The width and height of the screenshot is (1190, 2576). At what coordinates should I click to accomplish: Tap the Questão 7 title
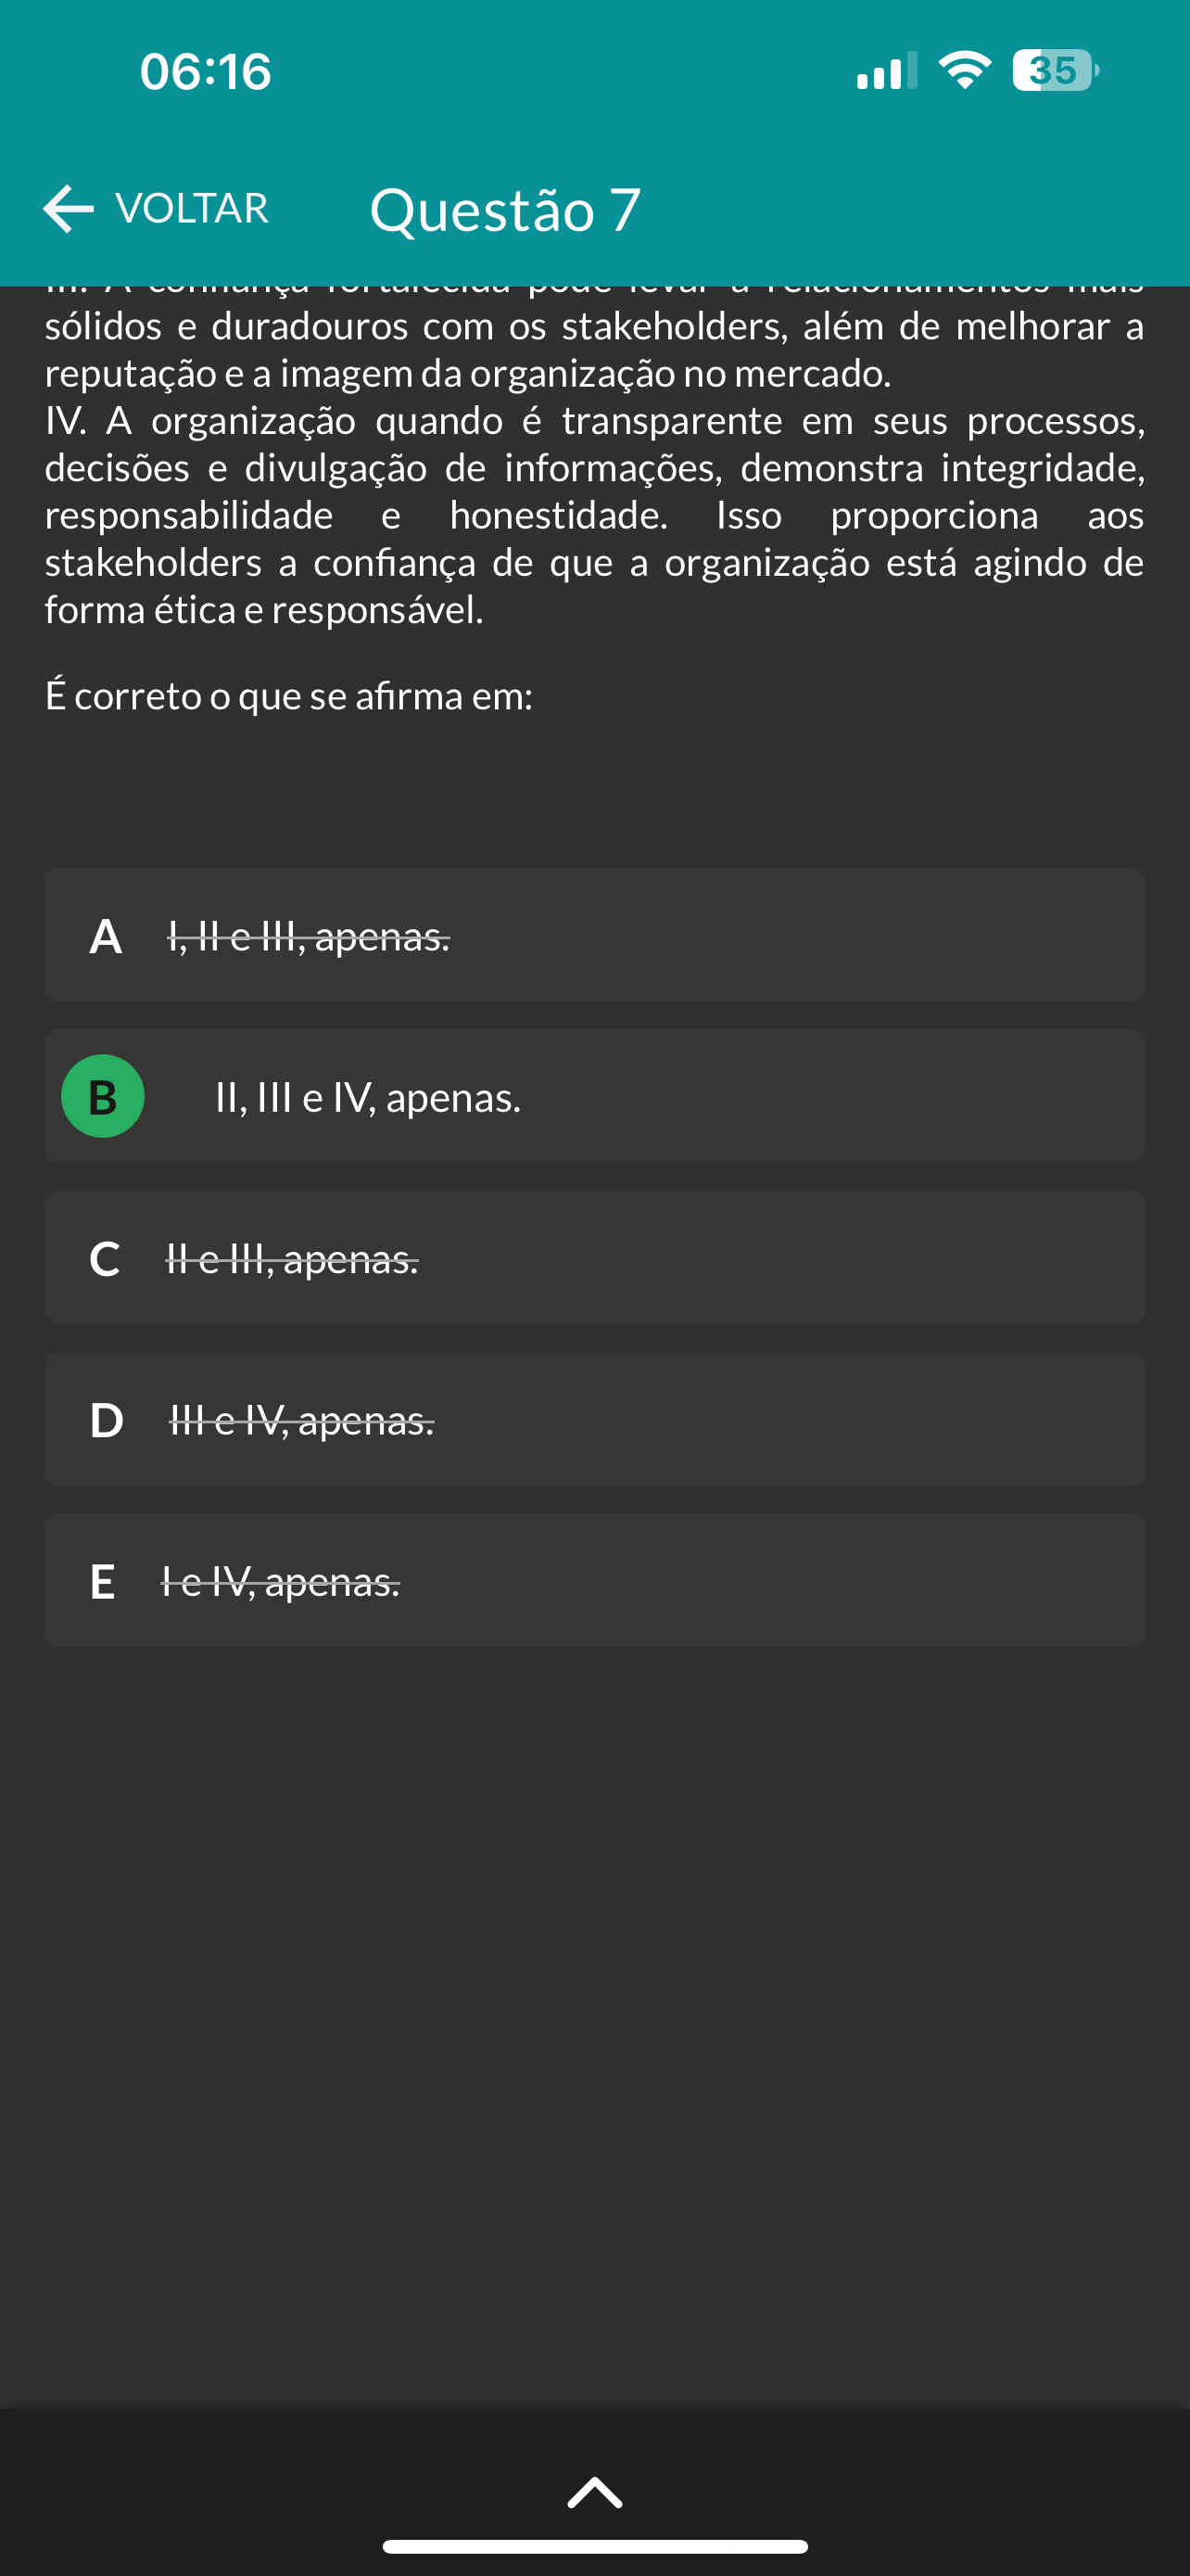[504, 210]
